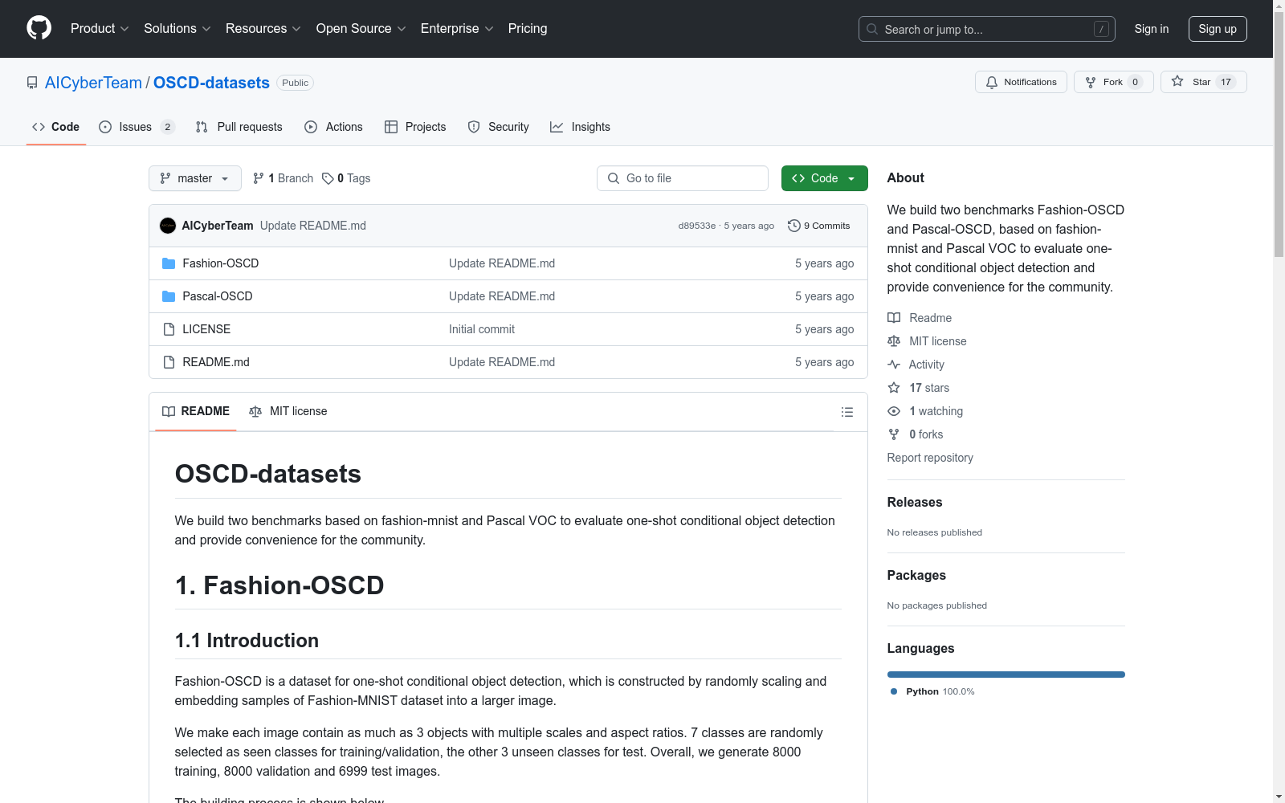This screenshot has height=803, width=1285.
Task: Select the Code repository tab
Action: point(55,127)
